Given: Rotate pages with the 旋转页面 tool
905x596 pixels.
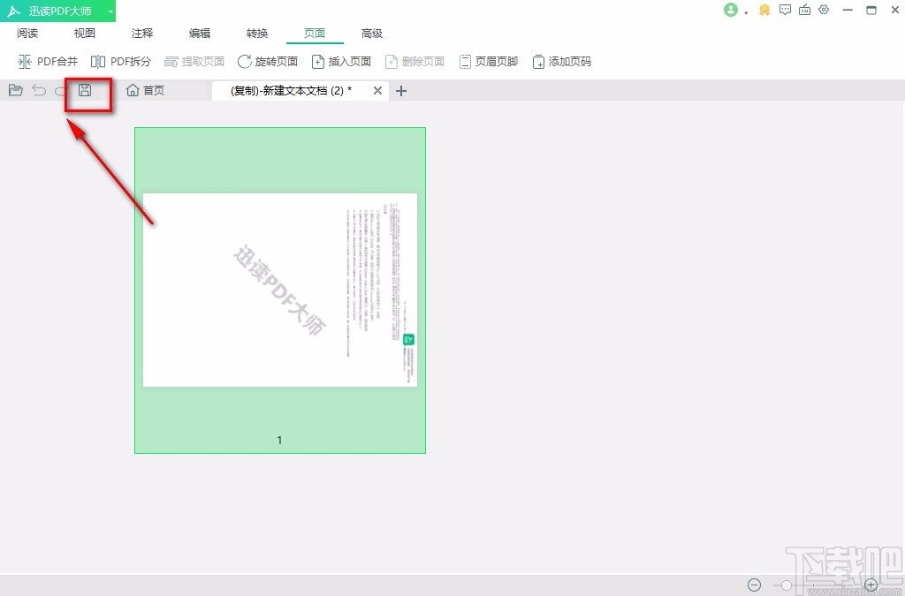Looking at the screenshot, I should 267,62.
